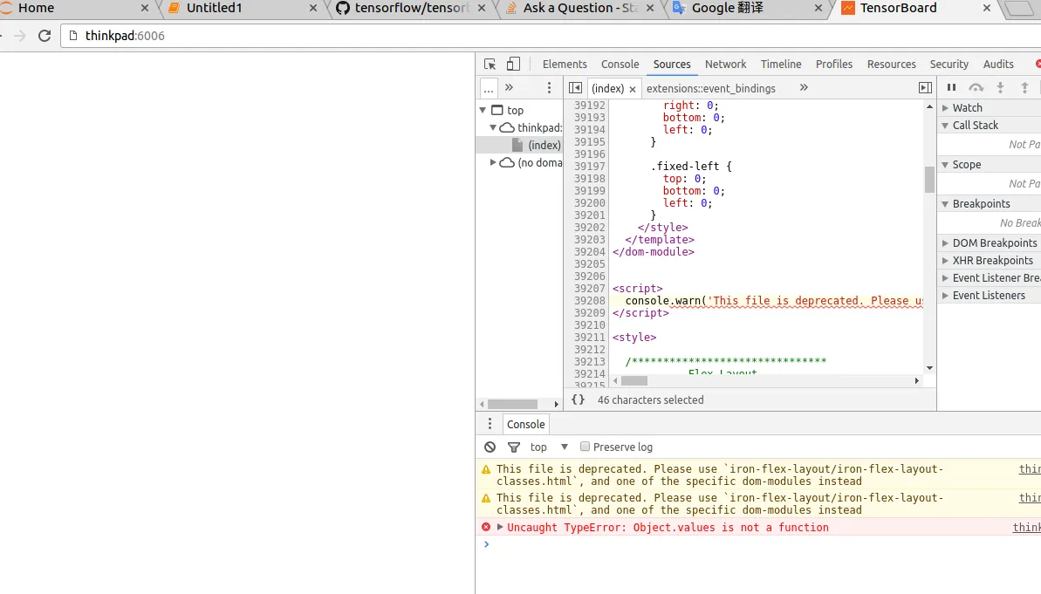Click the console prompt input line
The image size is (1041, 594).
pyautogui.click(x=764, y=544)
